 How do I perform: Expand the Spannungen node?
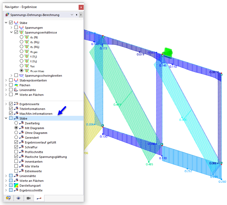(x=11, y=27)
